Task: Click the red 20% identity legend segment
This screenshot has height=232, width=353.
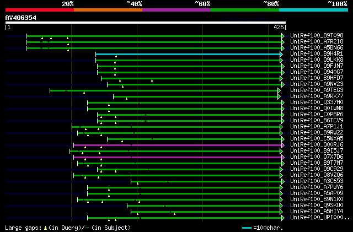Action: pyautogui.click(x=40, y=10)
